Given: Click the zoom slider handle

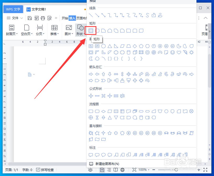Looking at the screenshot, I should pos(176,170).
